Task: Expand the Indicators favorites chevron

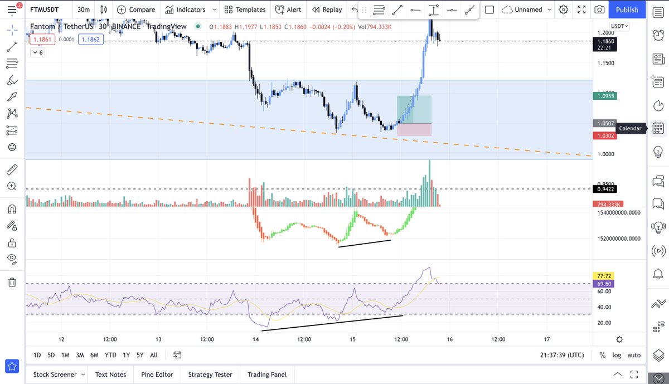Action: pos(215,9)
